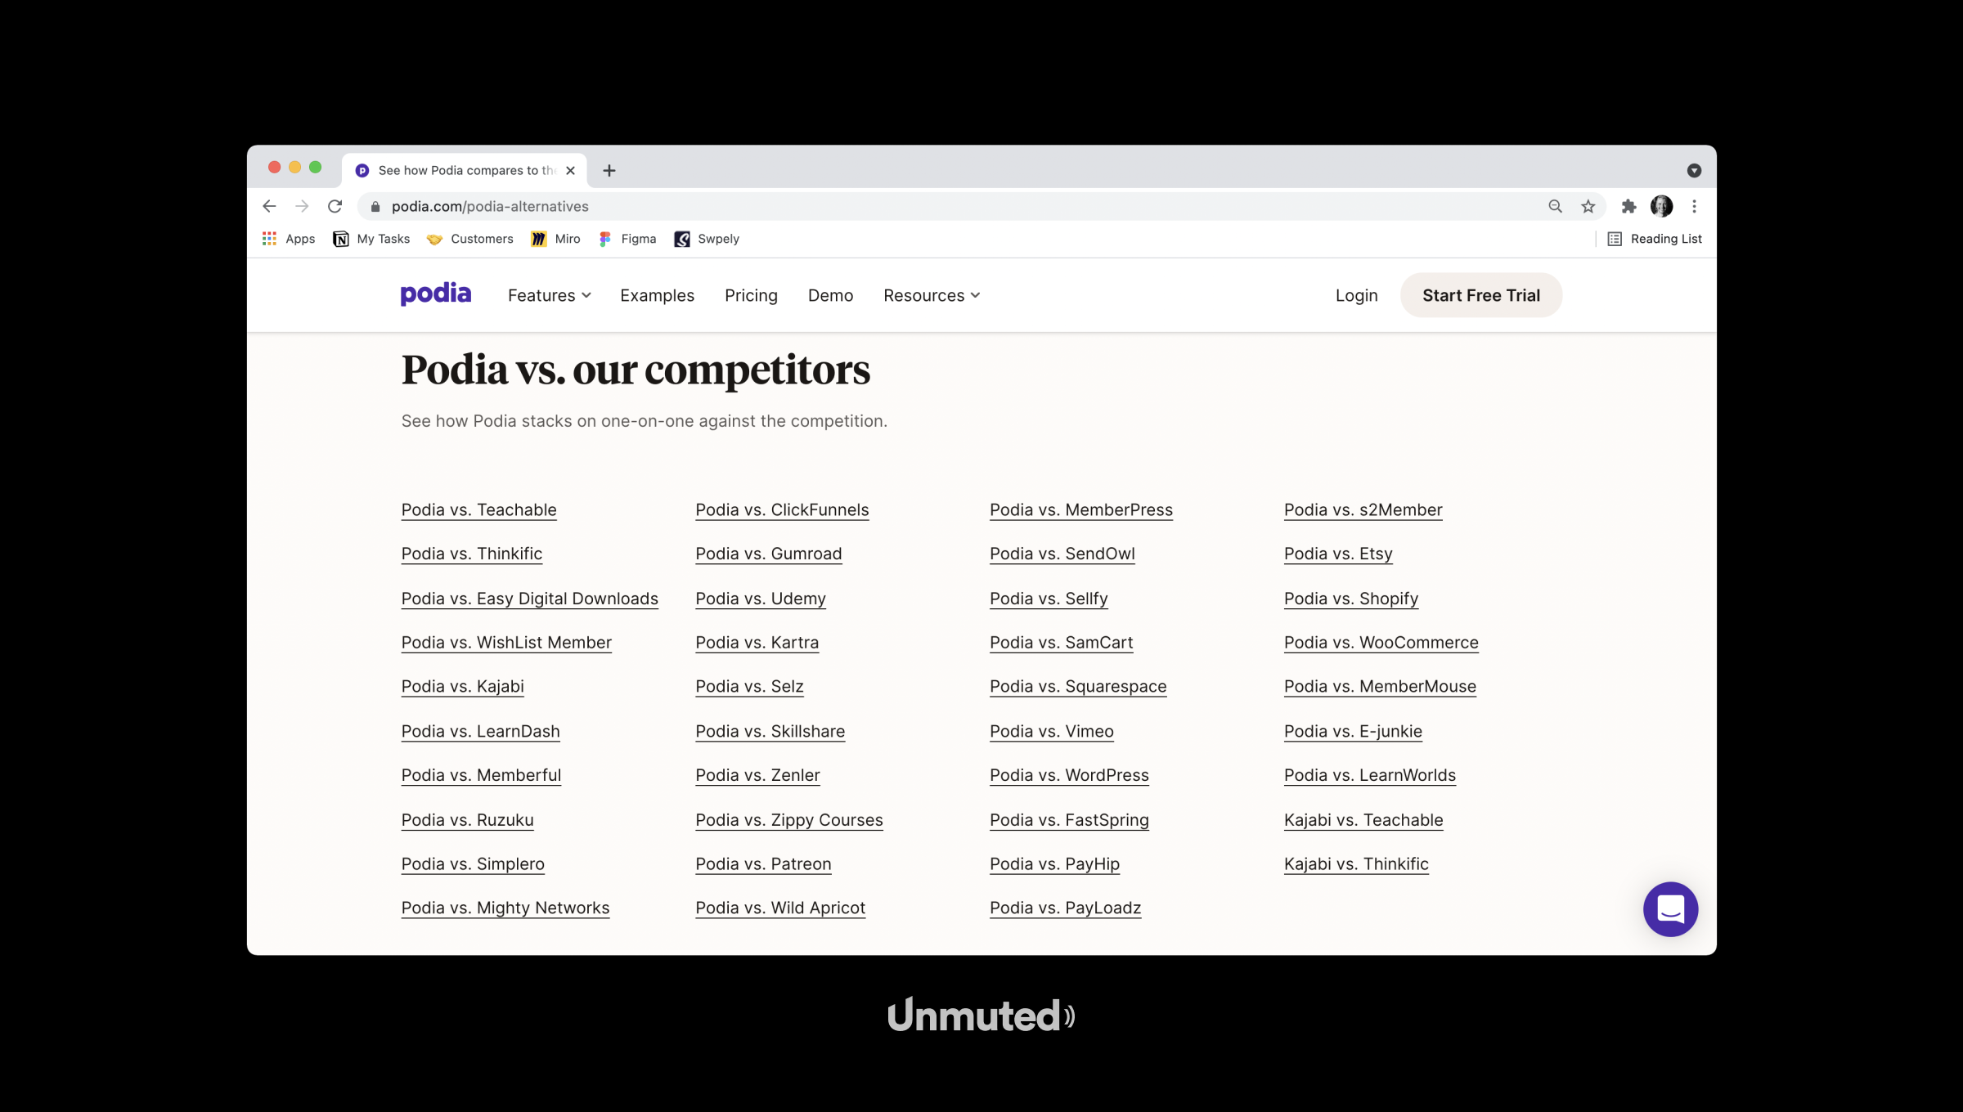
Task: Click the Chrome profile avatar
Action: (1661, 206)
